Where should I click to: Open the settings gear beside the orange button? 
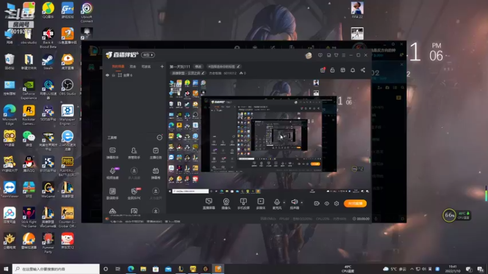[337, 203]
